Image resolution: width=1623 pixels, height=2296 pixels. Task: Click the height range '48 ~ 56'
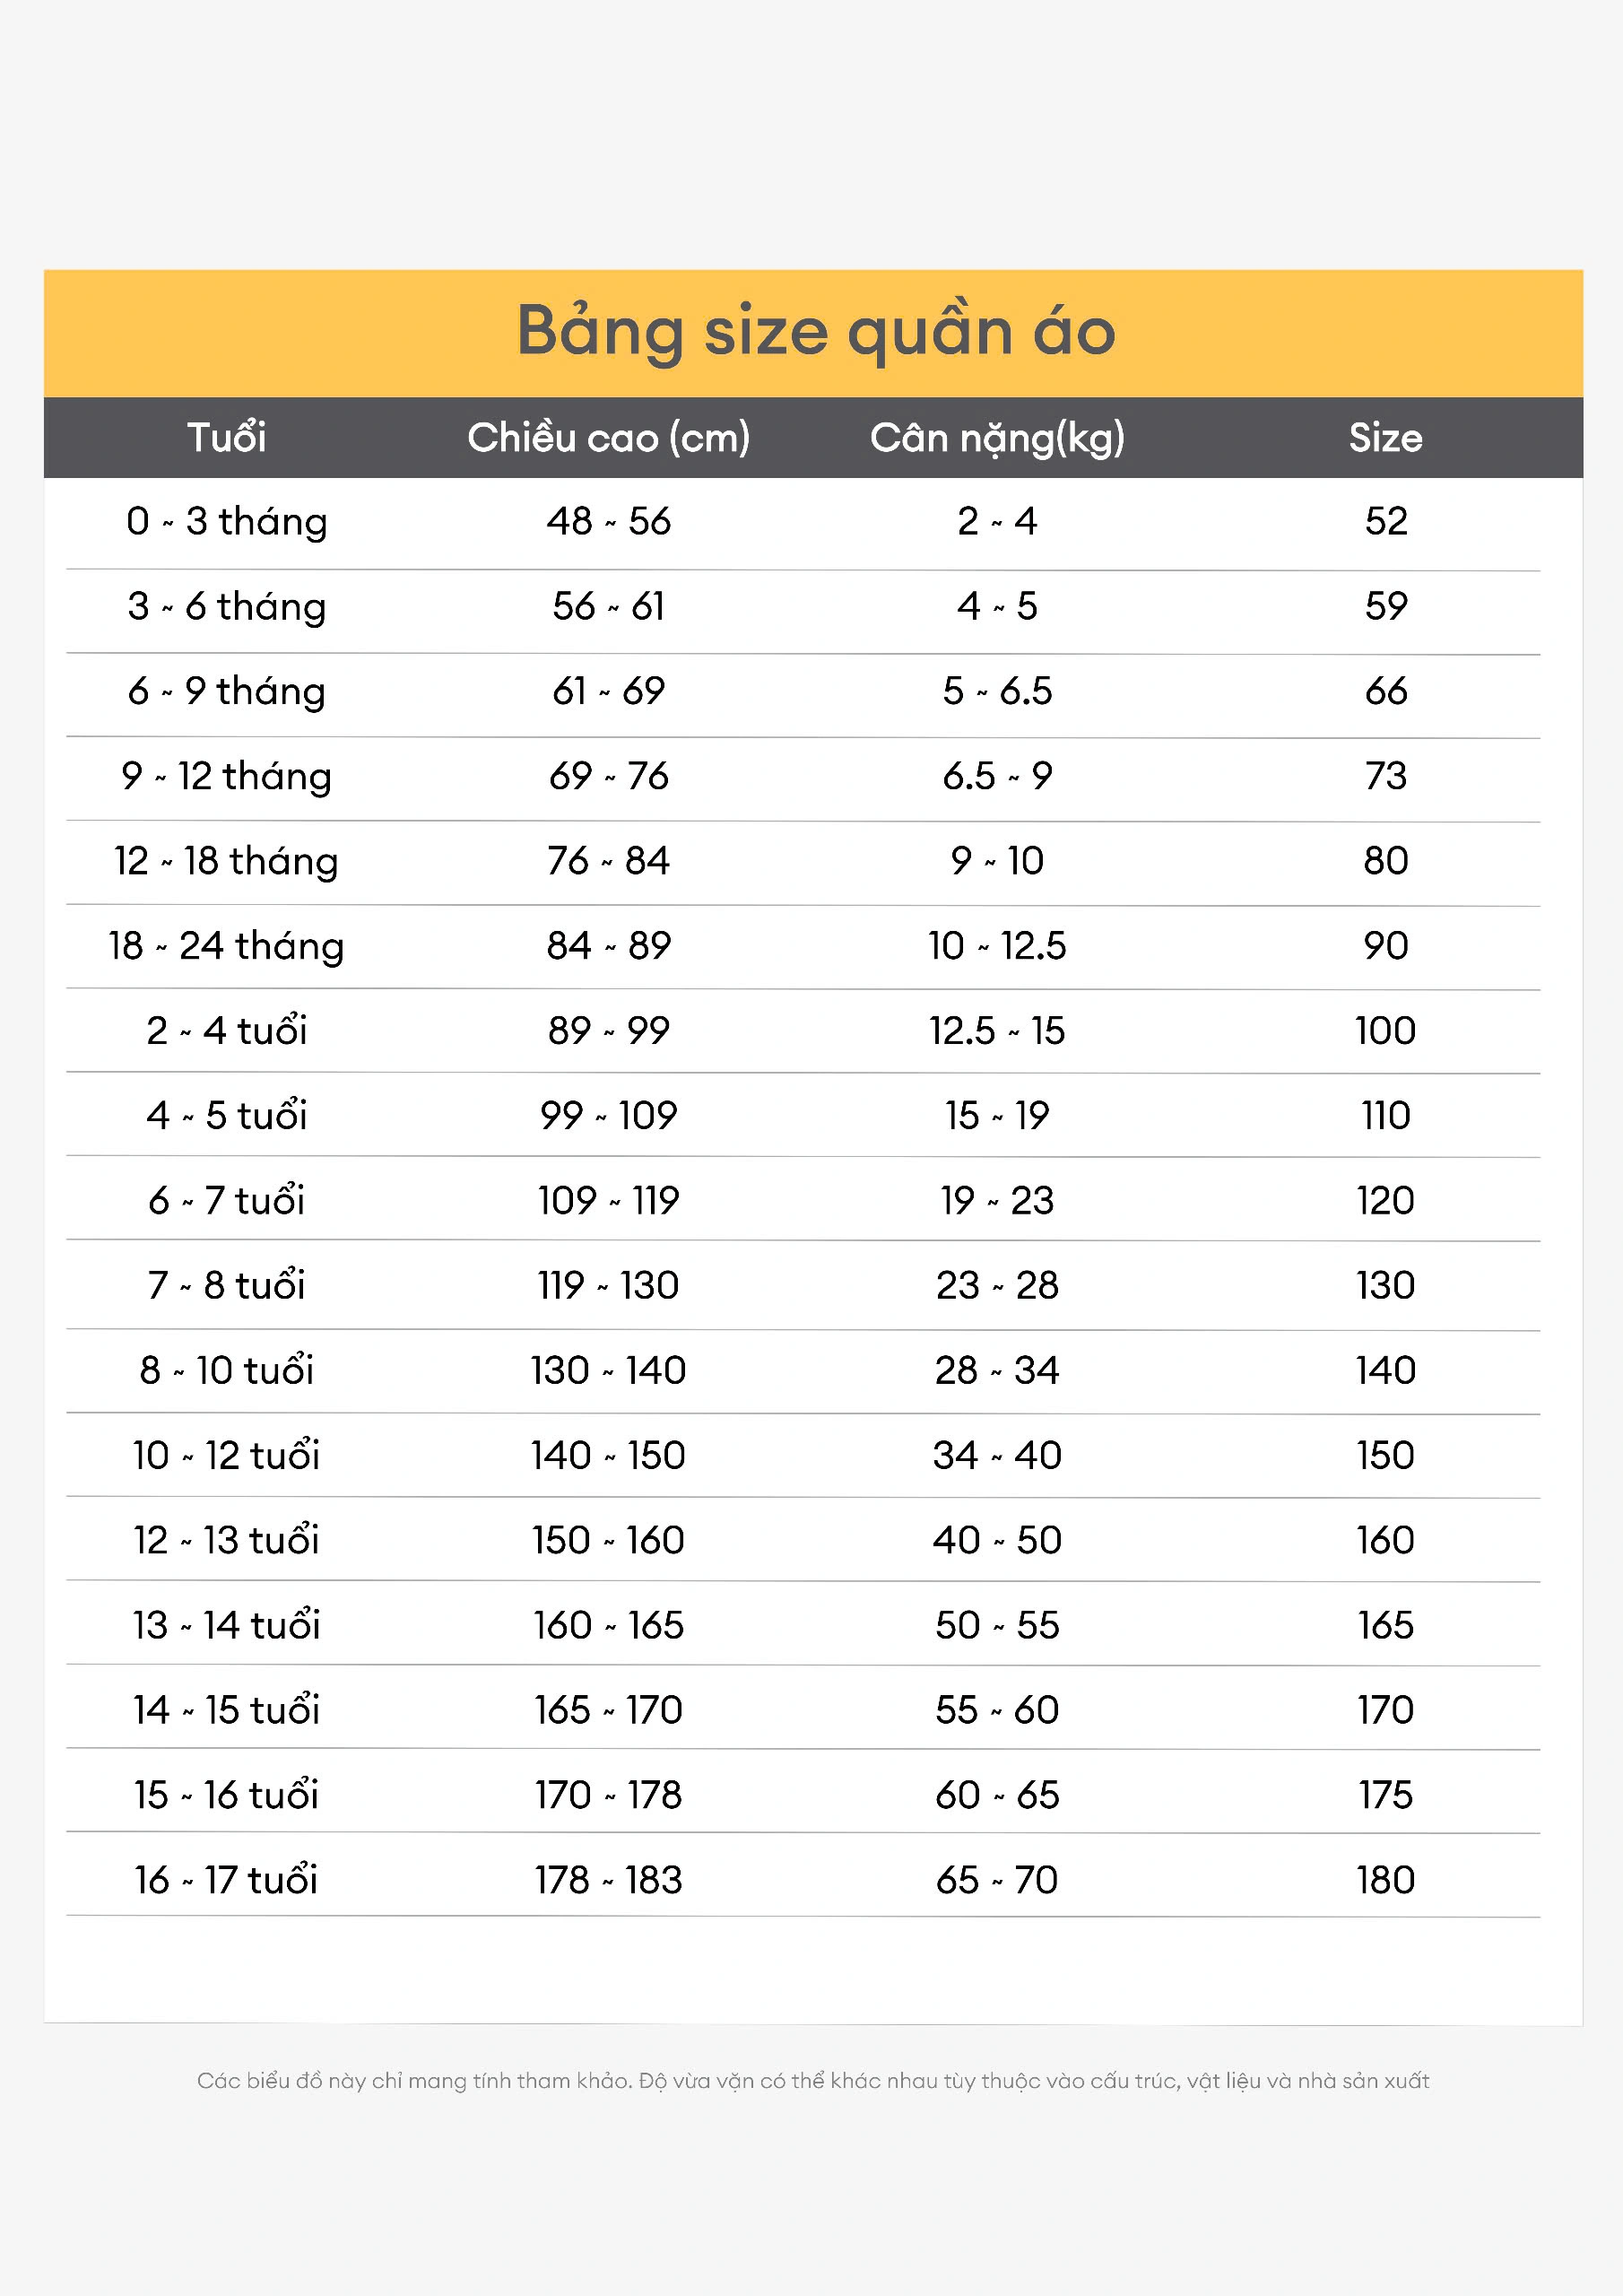point(608,522)
